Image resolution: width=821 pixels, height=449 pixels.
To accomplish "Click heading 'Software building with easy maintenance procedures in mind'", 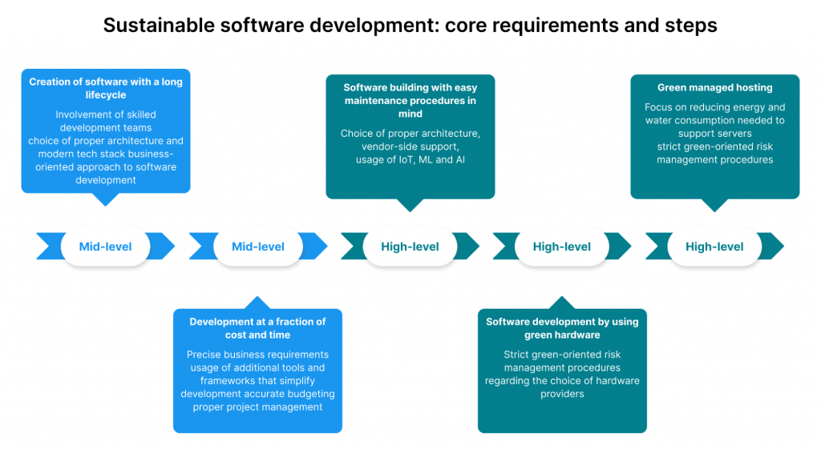I will [x=410, y=100].
